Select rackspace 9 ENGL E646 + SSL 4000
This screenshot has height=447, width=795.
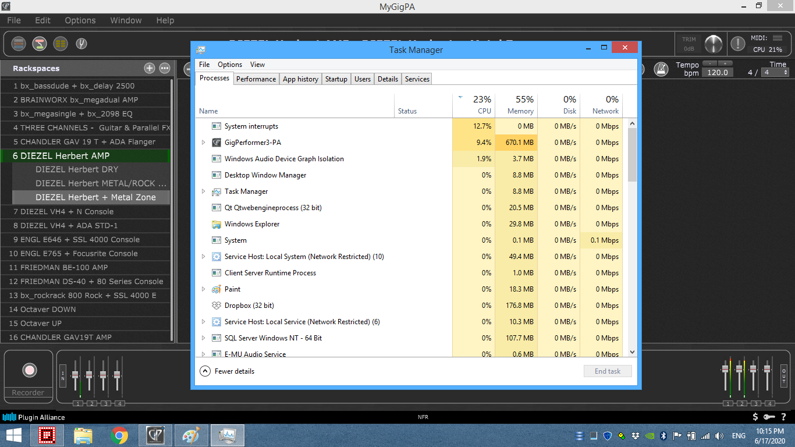(86, 239)
